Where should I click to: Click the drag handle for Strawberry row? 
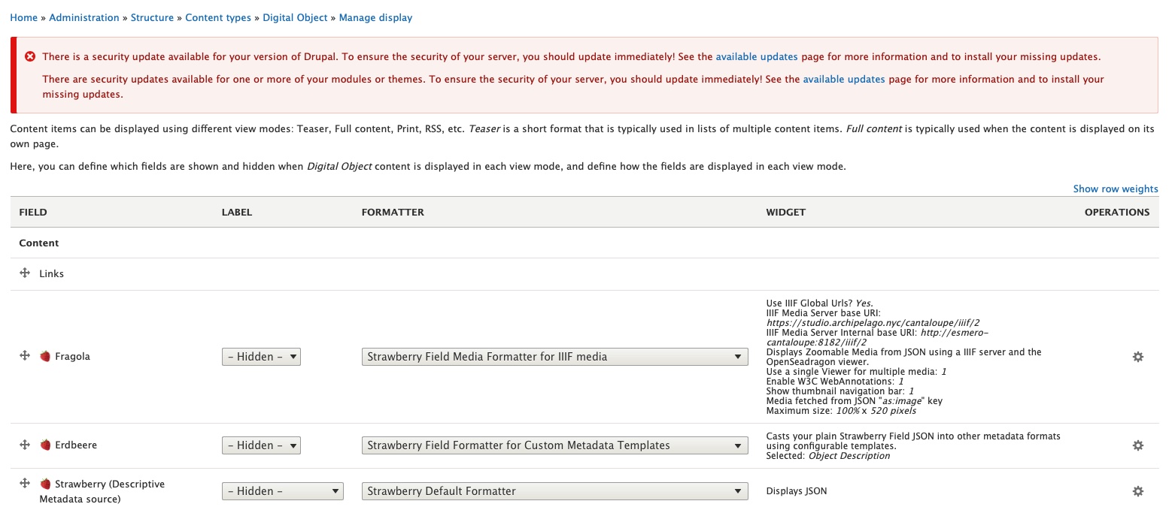[24, 484]
